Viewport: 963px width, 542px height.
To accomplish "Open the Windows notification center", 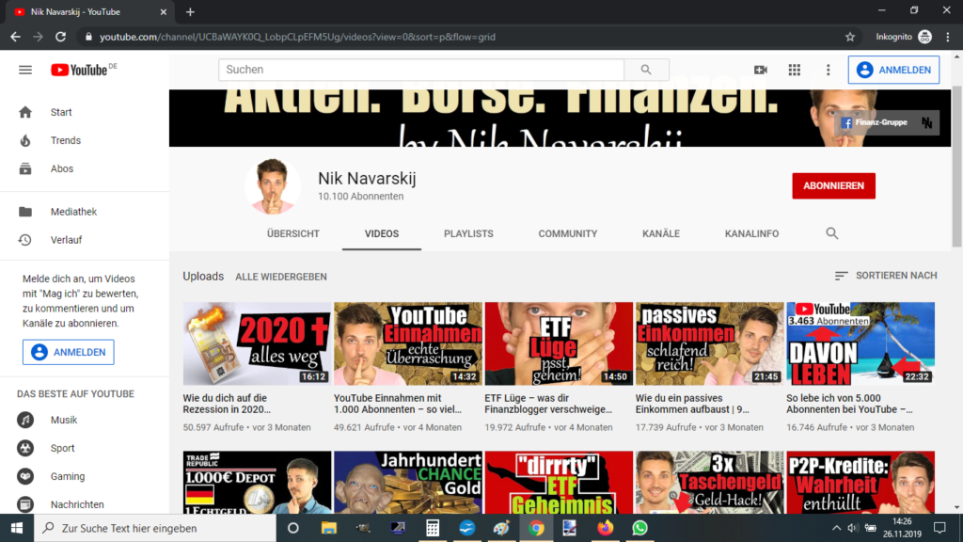I will coord(939,528).
